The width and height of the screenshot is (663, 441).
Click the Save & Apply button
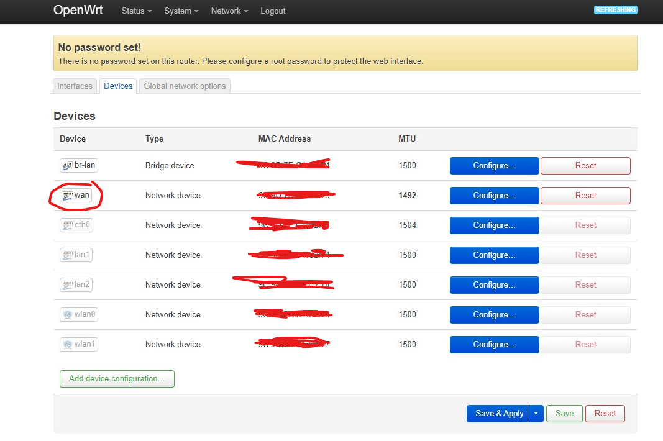tap(498, 414)
